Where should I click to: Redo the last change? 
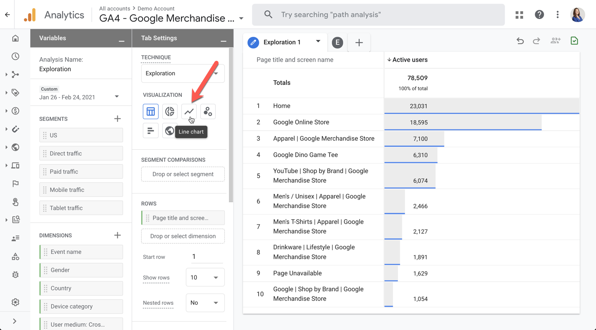pos(536,41)
